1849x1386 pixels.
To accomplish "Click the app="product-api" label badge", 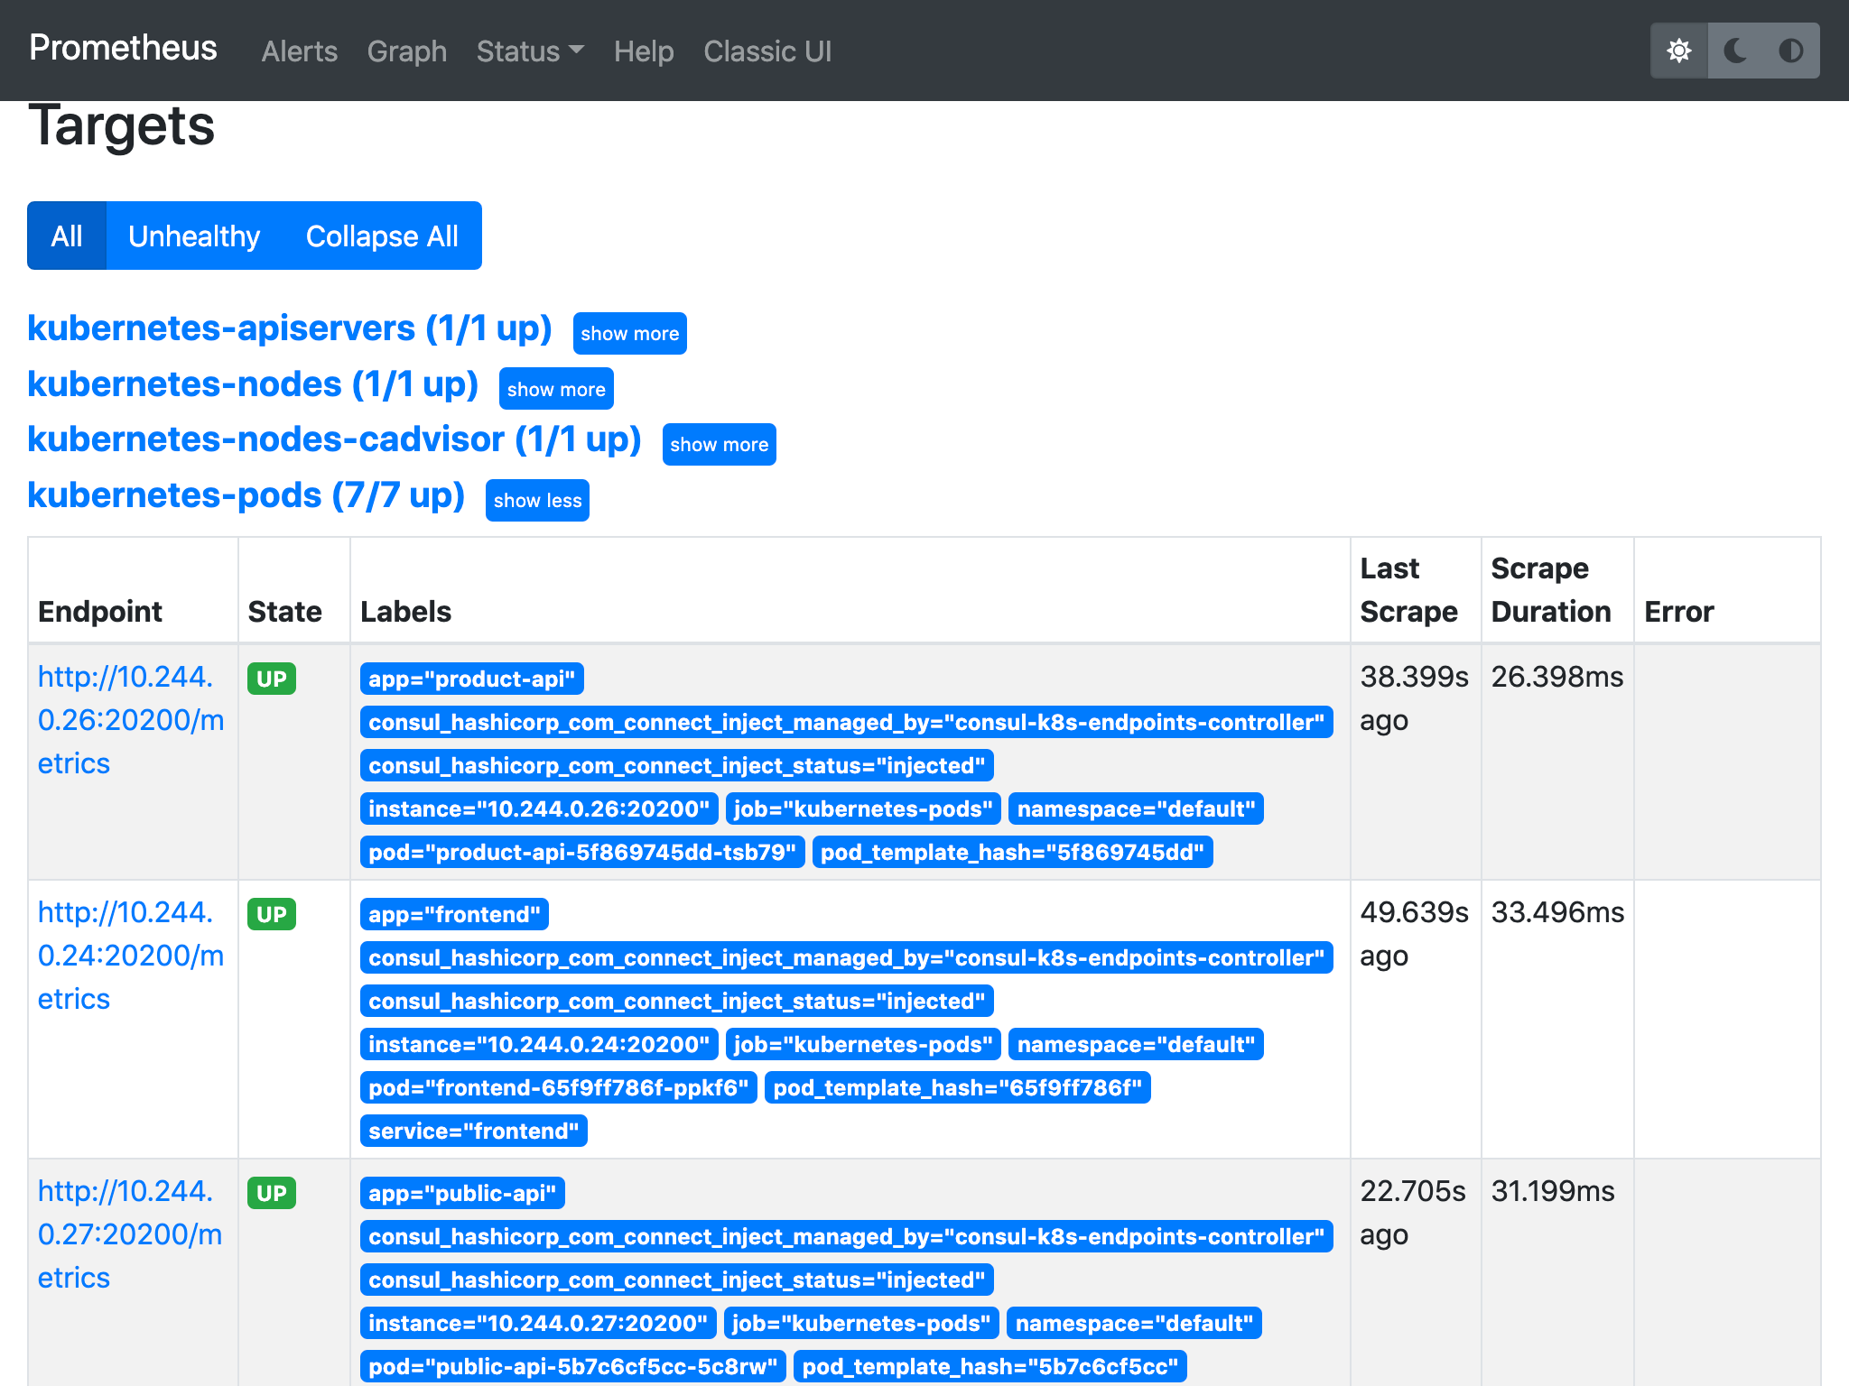I will [x=471, y=679].
